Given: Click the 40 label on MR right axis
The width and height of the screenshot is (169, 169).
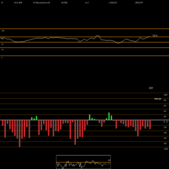Looking at the screenshot, I should tap(165, 111).
